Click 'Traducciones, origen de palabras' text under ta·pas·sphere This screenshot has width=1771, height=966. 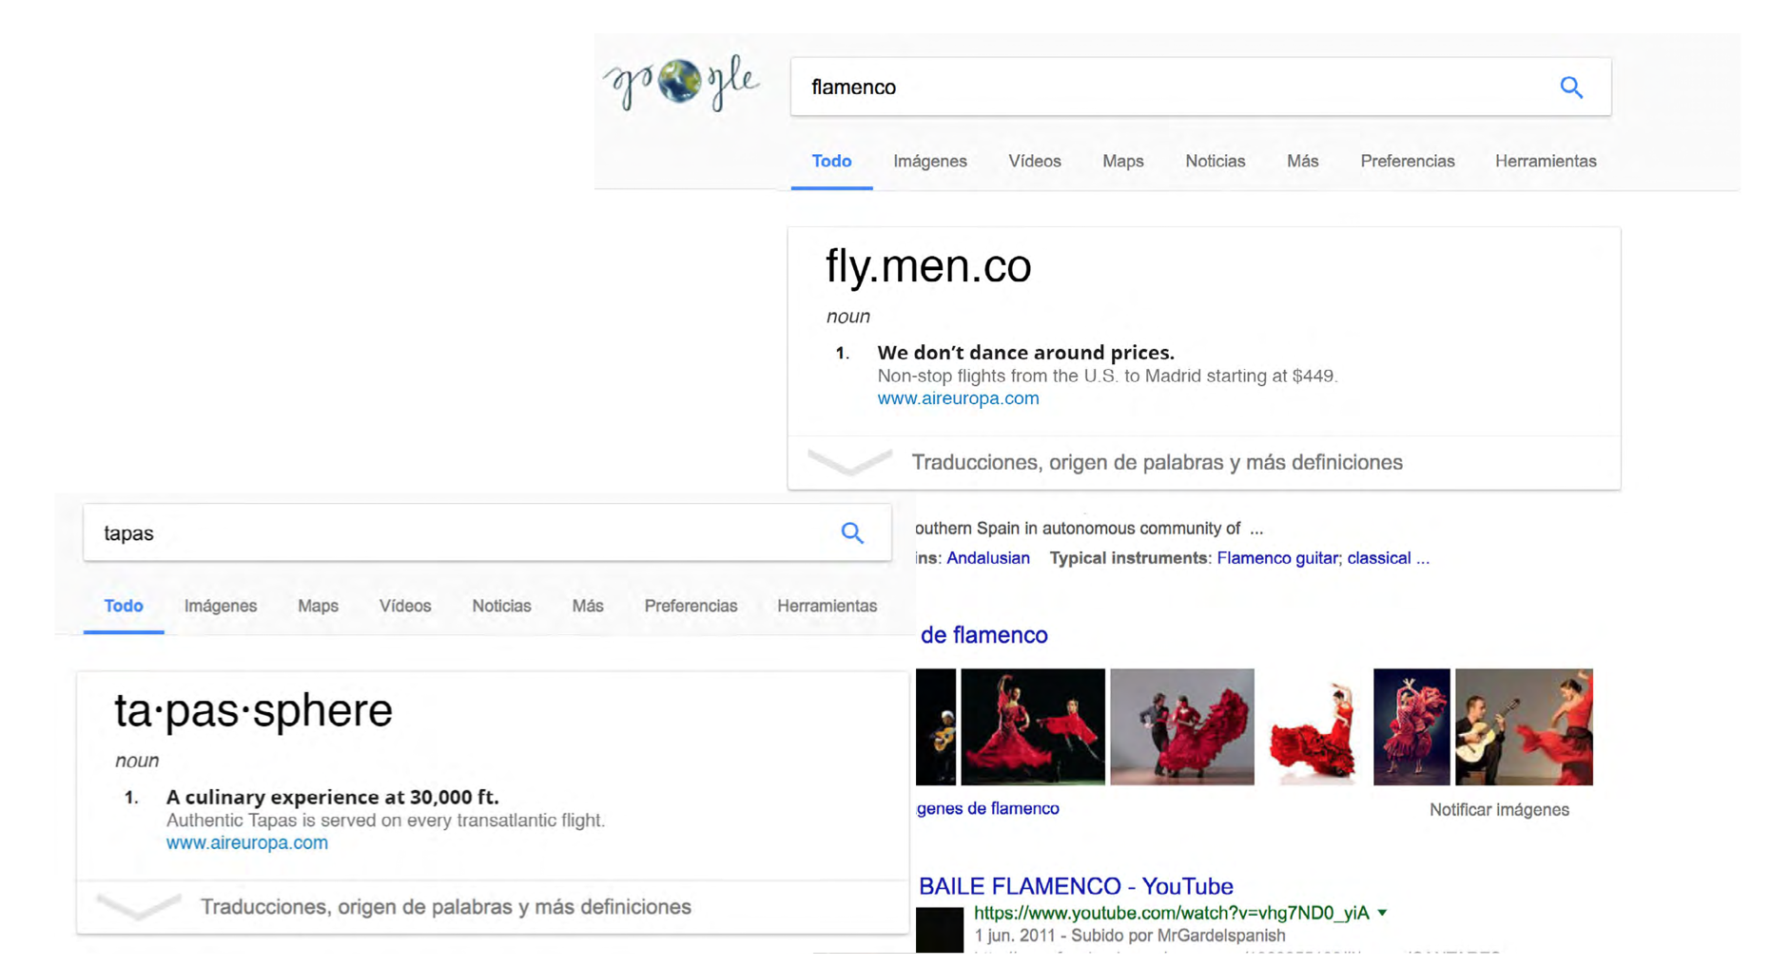445,907
